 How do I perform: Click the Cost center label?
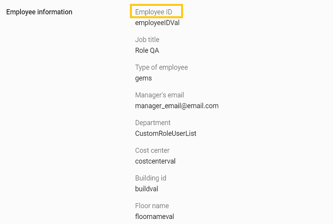(x=152, y=150)
